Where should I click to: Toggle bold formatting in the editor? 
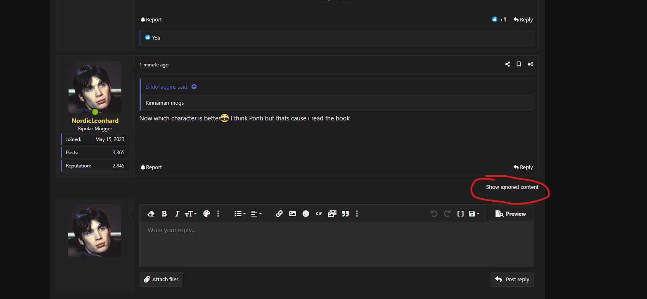coord(164,214)
